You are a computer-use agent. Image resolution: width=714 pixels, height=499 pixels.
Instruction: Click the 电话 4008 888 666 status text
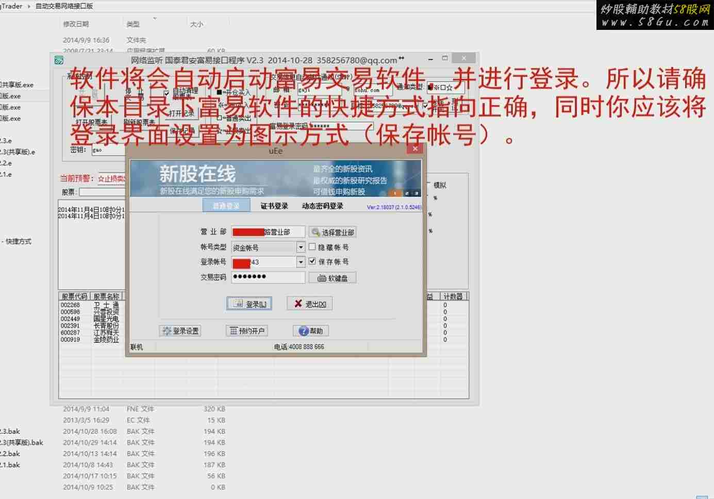(299, 347)
